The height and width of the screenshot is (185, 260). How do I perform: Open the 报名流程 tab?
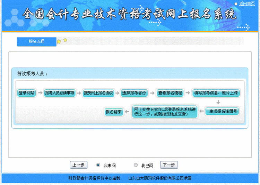(36, 41)
